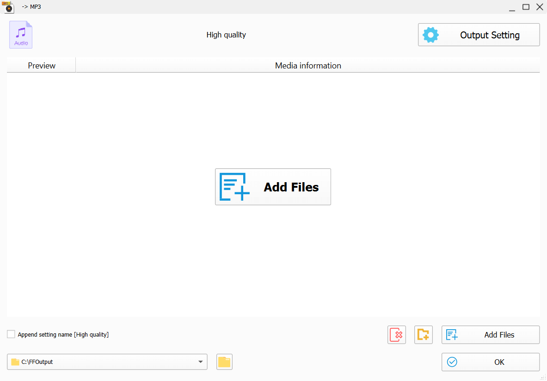This screenshot has height=381, width=547.
Task: Switch to the Media information tab
Action: (x=307, y=65)
